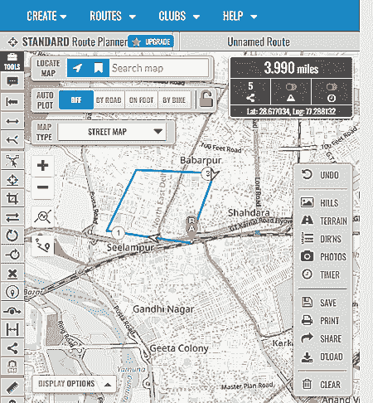The image size is (373, 403).
Task: Click the 3.990 miles distance readout
Action: [291, 68]
